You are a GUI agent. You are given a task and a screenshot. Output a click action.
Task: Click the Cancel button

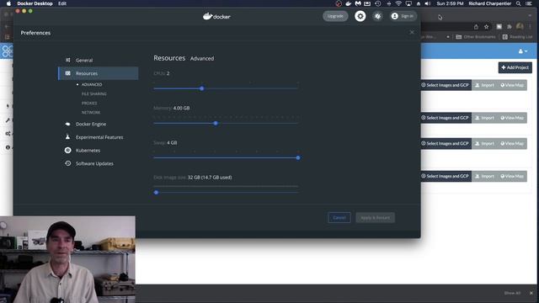coord(339,217)
